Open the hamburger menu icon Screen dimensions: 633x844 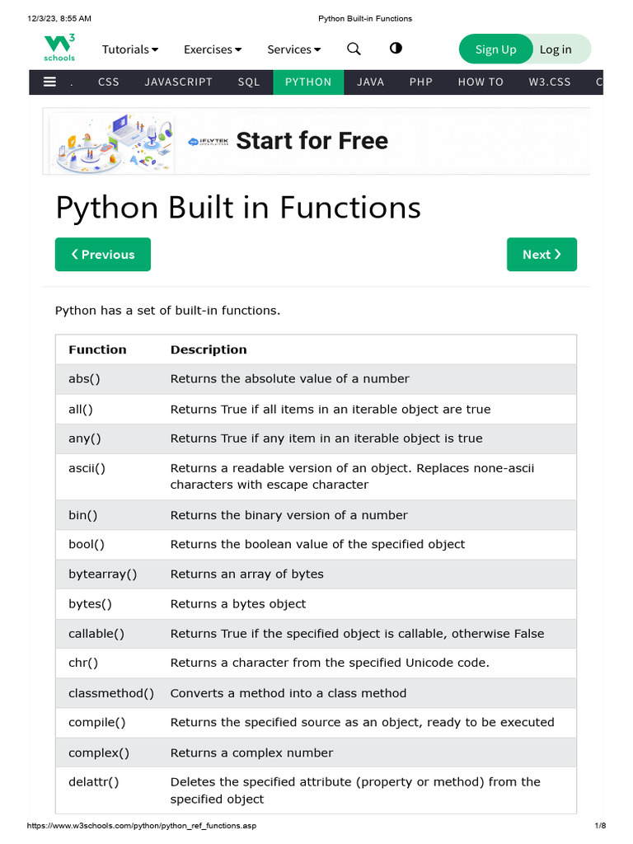pos(50,82)
